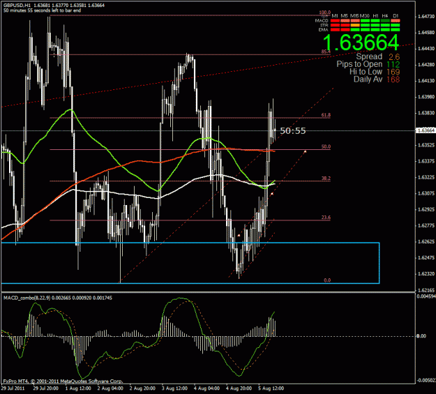
Task: Click the 1.63525 price axis label
Action: tap(426, 145)
